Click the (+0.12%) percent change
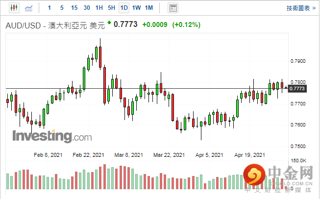Viewport: 320px width, 199px height. point(186,25)
